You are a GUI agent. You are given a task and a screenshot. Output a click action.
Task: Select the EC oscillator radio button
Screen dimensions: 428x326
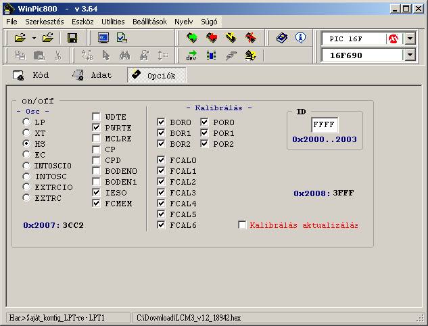pos(26,154)
